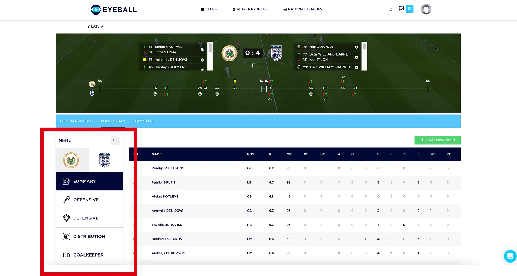Select the Defensive stats menu item
This screenshot has height=276, width=517.
point(89,218)
